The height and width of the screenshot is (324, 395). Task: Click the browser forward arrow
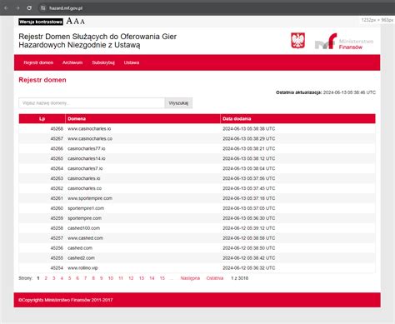coord(17,8)
